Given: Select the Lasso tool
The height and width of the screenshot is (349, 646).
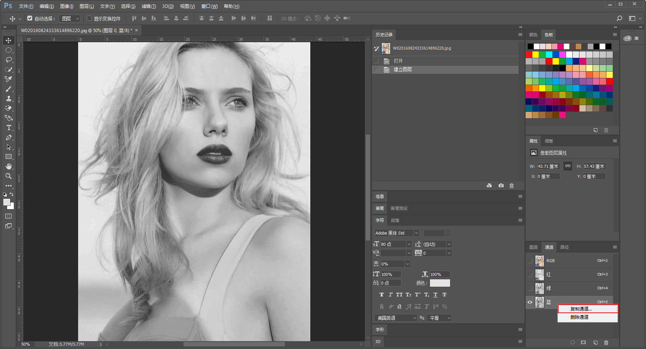Looking at the screenshot, I should tap(9, 60).
